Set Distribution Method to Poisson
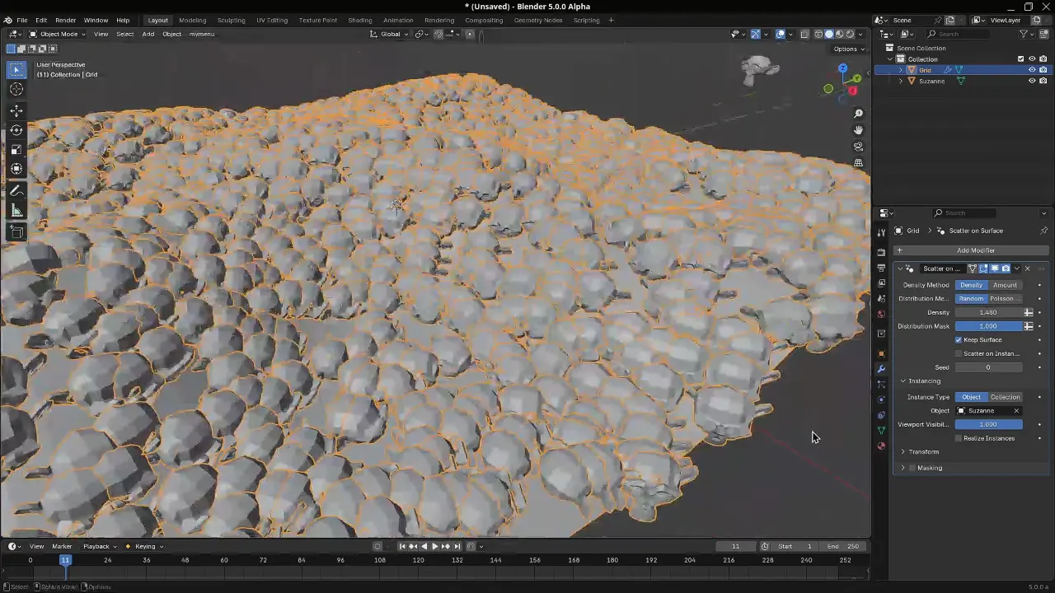Screen dimensions: 1055x593 pos(1005,299)
